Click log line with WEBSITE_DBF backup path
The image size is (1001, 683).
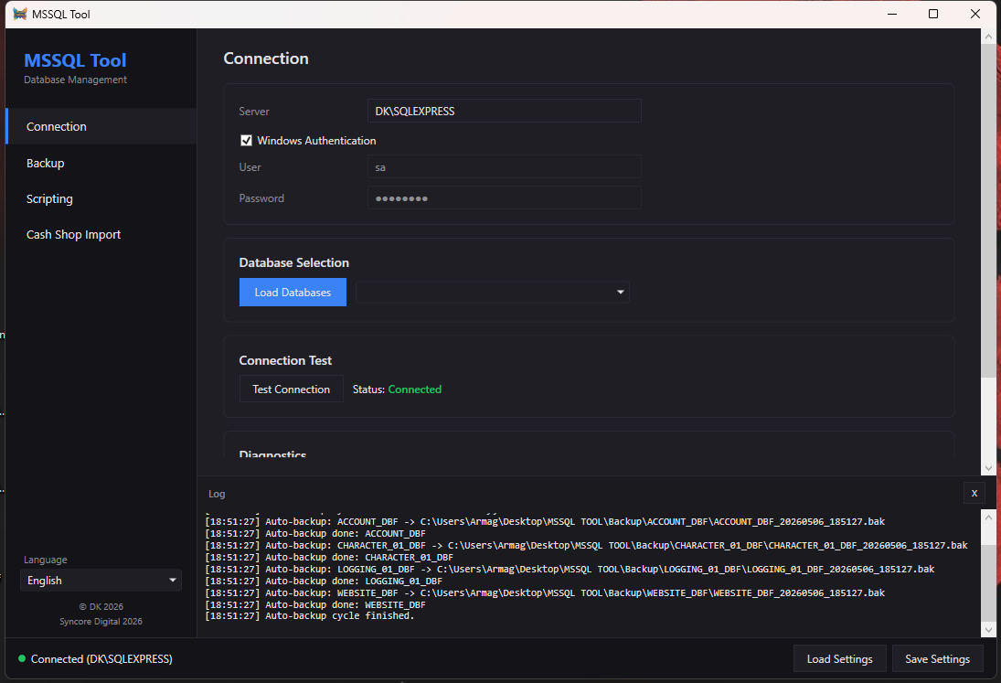[x=545, y=592]
